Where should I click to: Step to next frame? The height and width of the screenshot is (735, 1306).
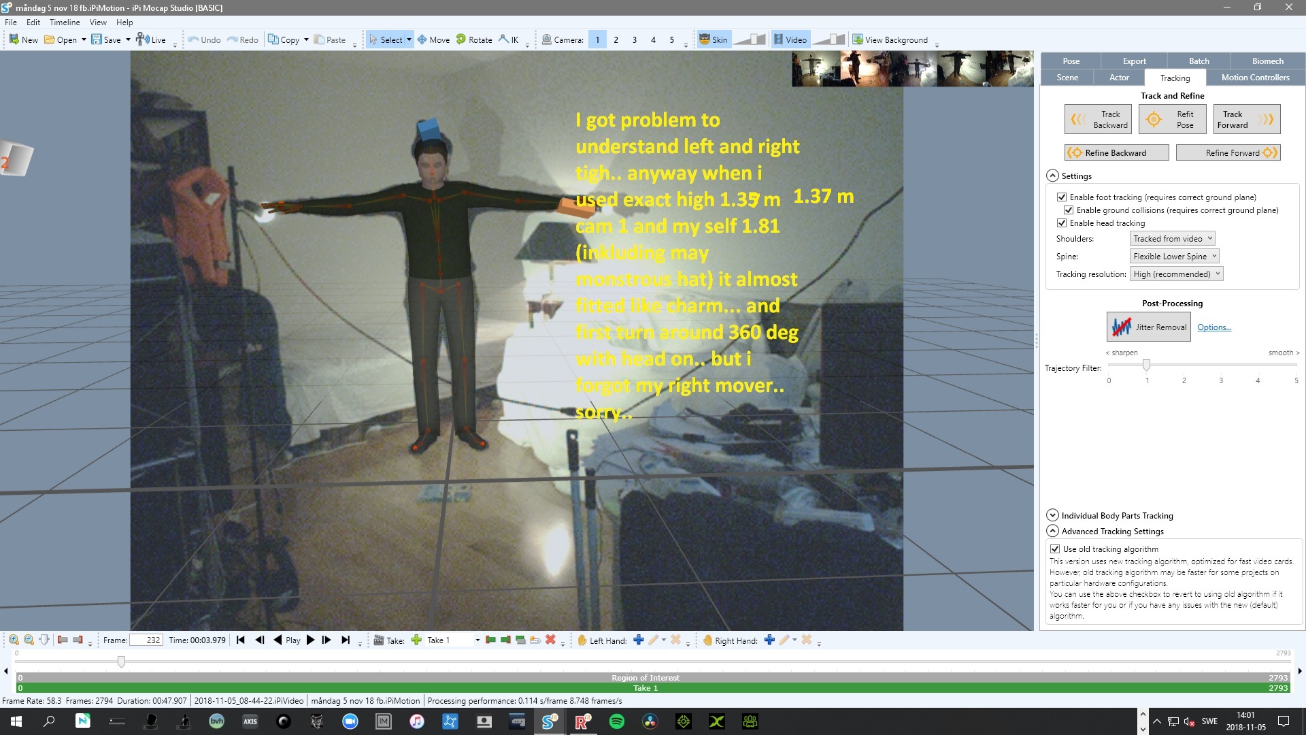point(326,640)
